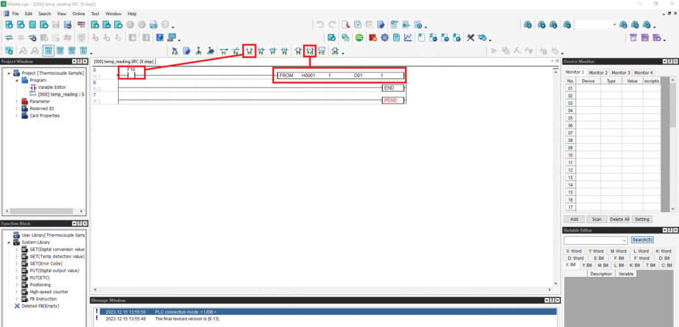Redo the last action
679x327 pixels.
332,25
